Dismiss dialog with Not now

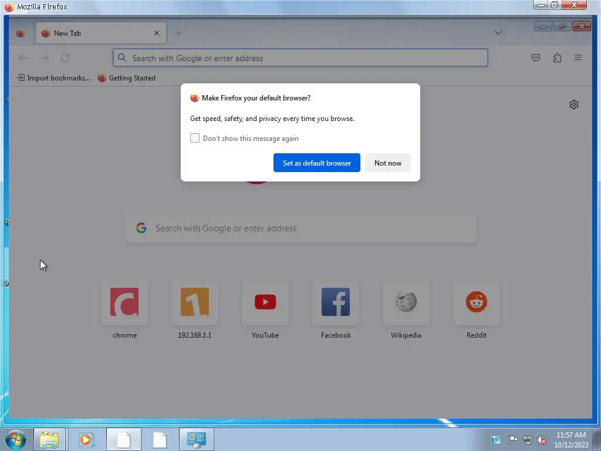tap(387, 163)
